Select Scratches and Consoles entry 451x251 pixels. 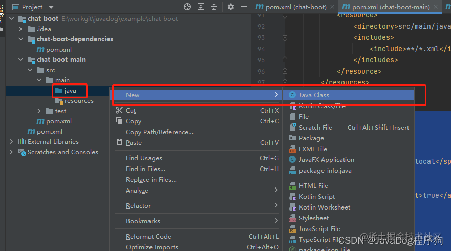(x=58, y=152)
